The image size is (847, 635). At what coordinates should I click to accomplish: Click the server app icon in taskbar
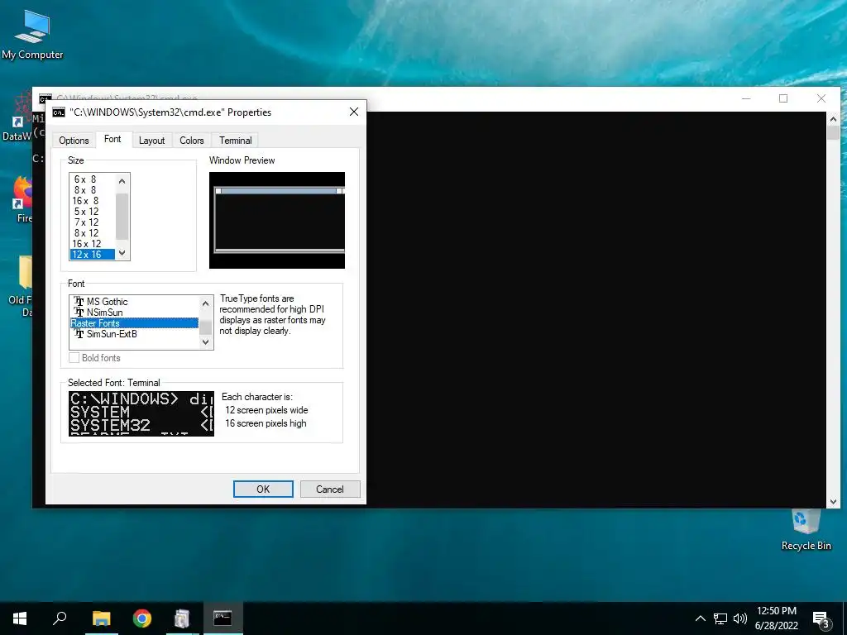[x=182, y=618]
